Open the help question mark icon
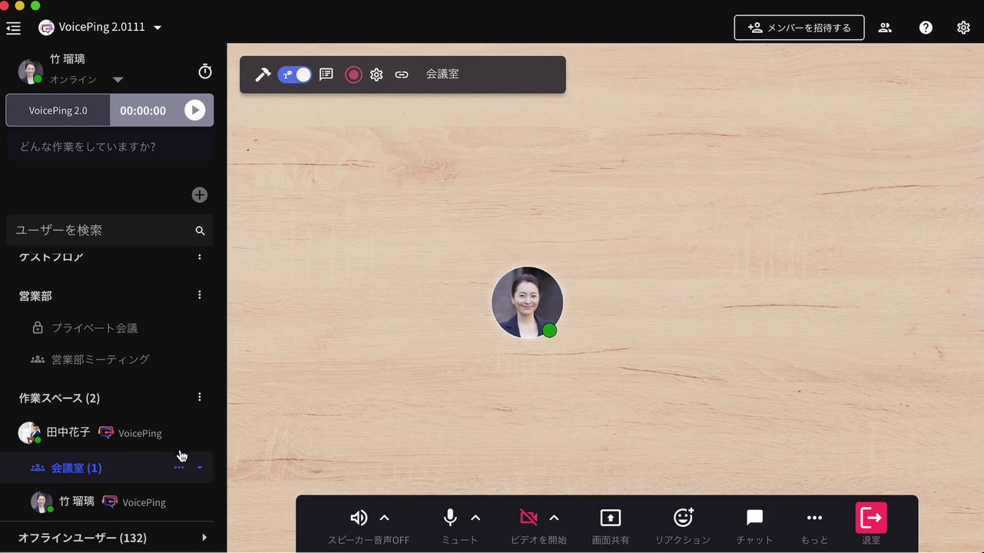 click(x=926, y=28)
